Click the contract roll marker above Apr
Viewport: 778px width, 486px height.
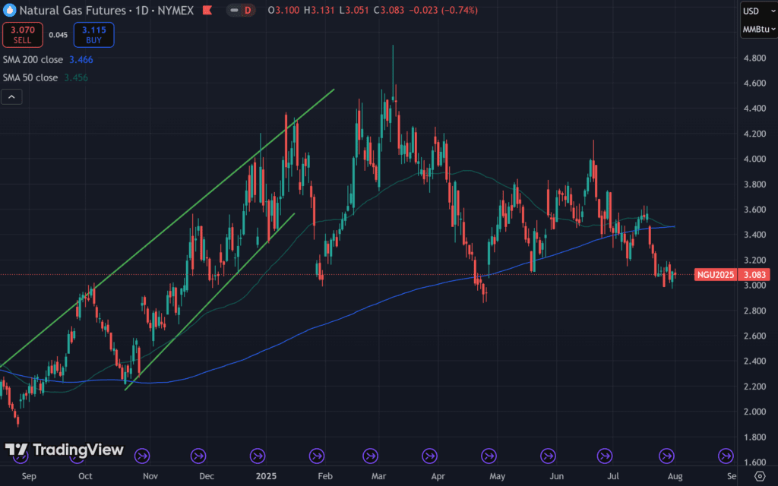tap(430, 456)
